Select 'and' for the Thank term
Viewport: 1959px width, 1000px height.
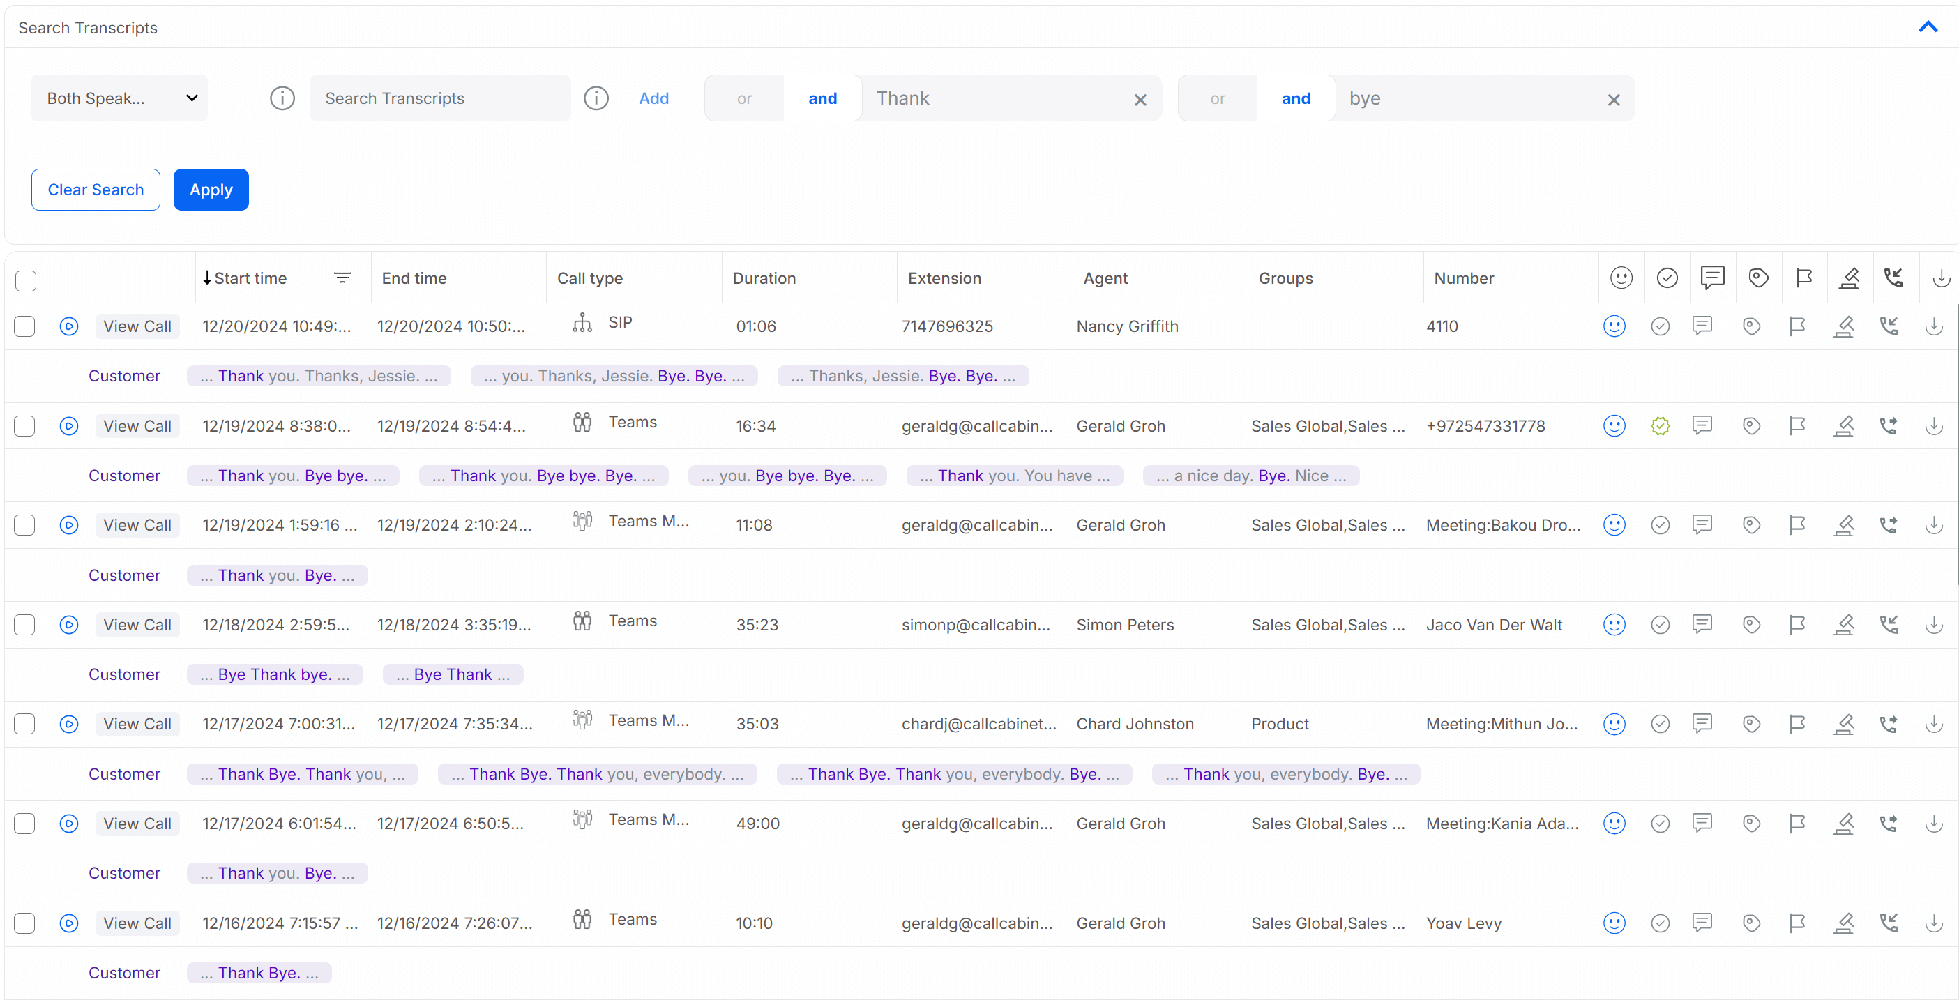(x=822, y=98)
